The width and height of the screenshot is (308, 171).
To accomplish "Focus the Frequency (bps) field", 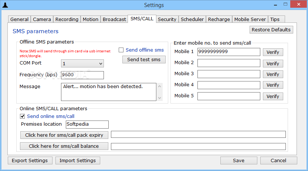I will click(x=82, y=75).
